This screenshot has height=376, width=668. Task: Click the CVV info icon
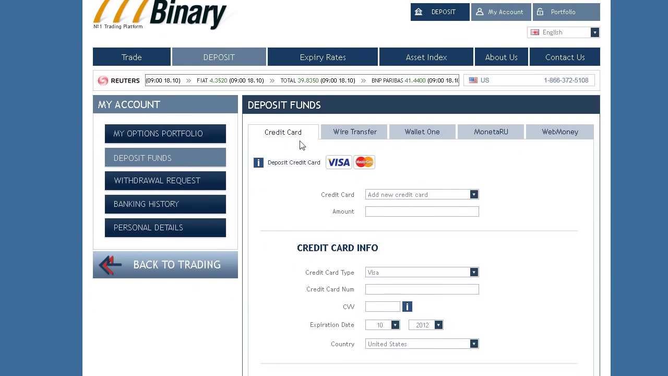click(x=407, y=307)
